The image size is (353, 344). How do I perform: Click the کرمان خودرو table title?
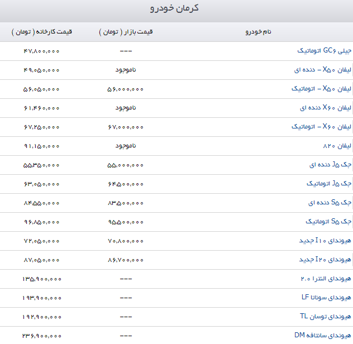click(x=176, y=9)
